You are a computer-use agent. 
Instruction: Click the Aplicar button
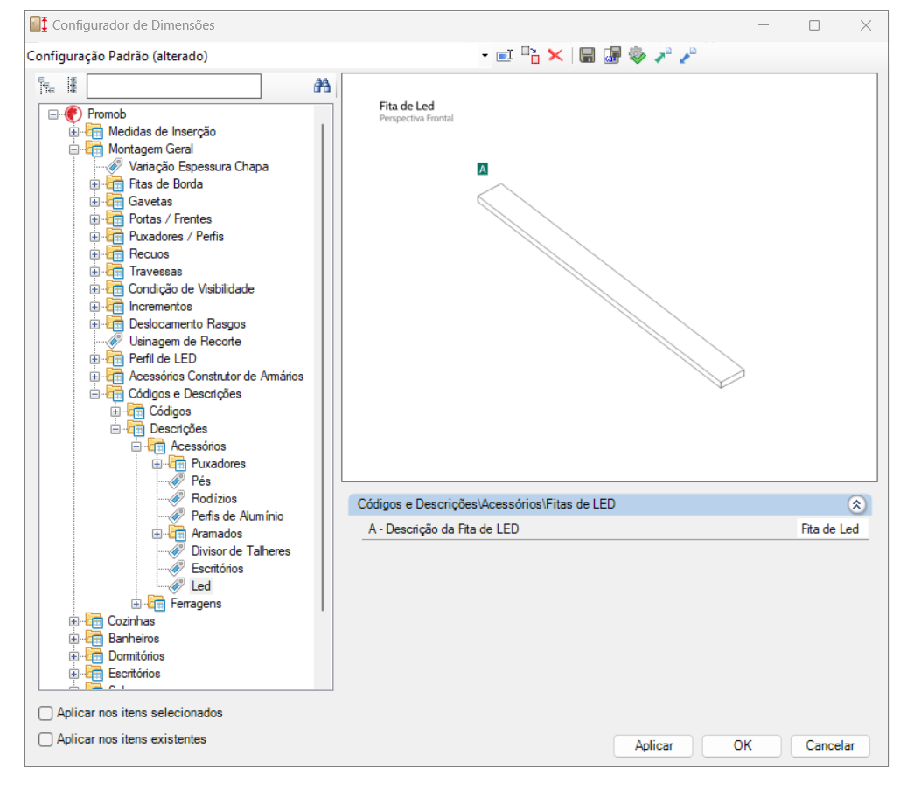[653, 745]
